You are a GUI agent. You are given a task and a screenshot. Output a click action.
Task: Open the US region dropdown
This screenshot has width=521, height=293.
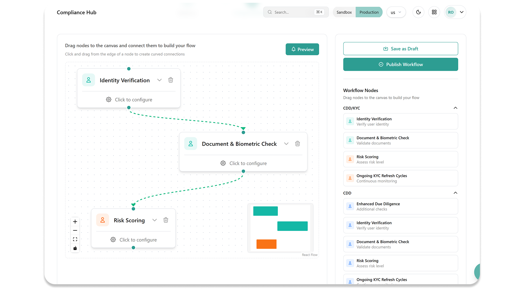(396, 12)
